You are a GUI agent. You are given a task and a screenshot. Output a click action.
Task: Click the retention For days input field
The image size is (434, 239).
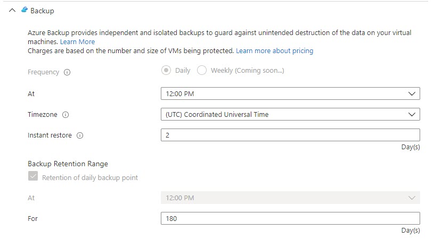pyautogui.click(x=290, y=218)
